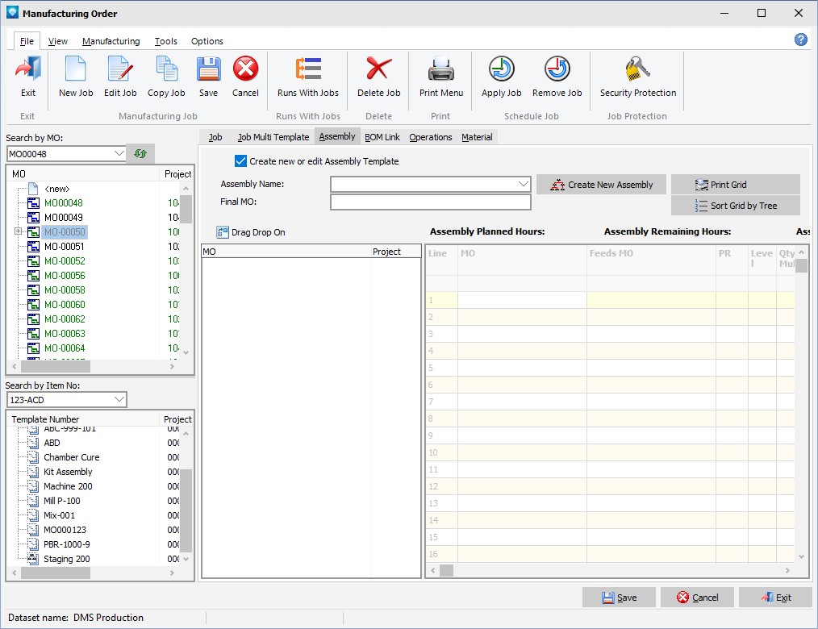This screenshot has width=818, height=629.
Task: Select MO-00062 in the MO tree
Action: tap(65, 319)
